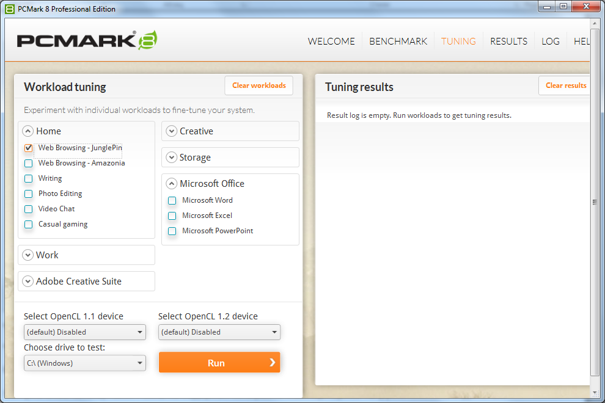This screenshot has width=605, height=403.
Task: Go to the LOG tab
Action: (551, 41)
